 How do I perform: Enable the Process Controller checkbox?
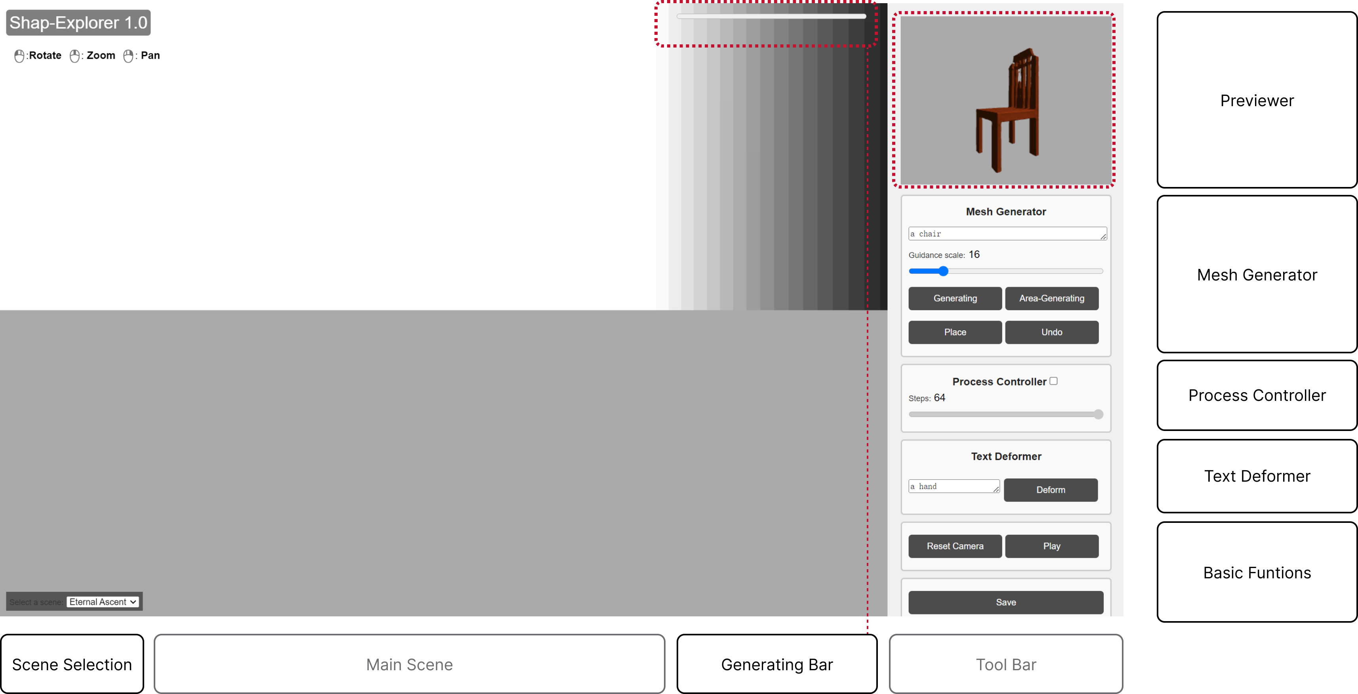click(x=1053, y=381)
